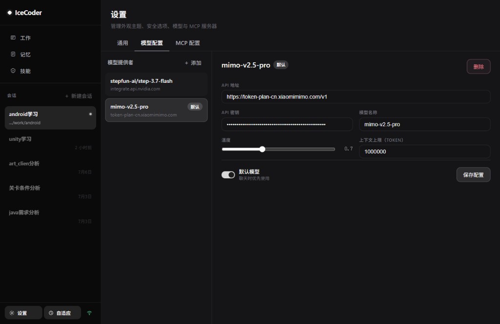Click the gear icon beside 设置
The image size is (500, 324).
[x=12, y=313]
